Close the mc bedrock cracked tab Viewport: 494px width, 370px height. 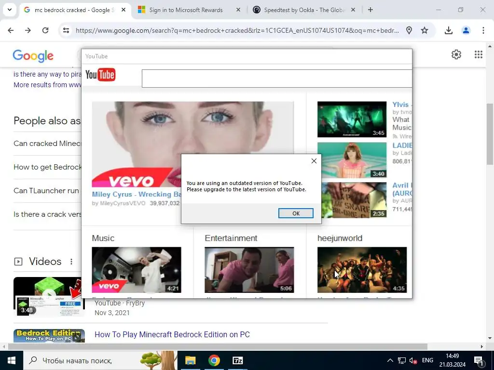coord(123,10)
